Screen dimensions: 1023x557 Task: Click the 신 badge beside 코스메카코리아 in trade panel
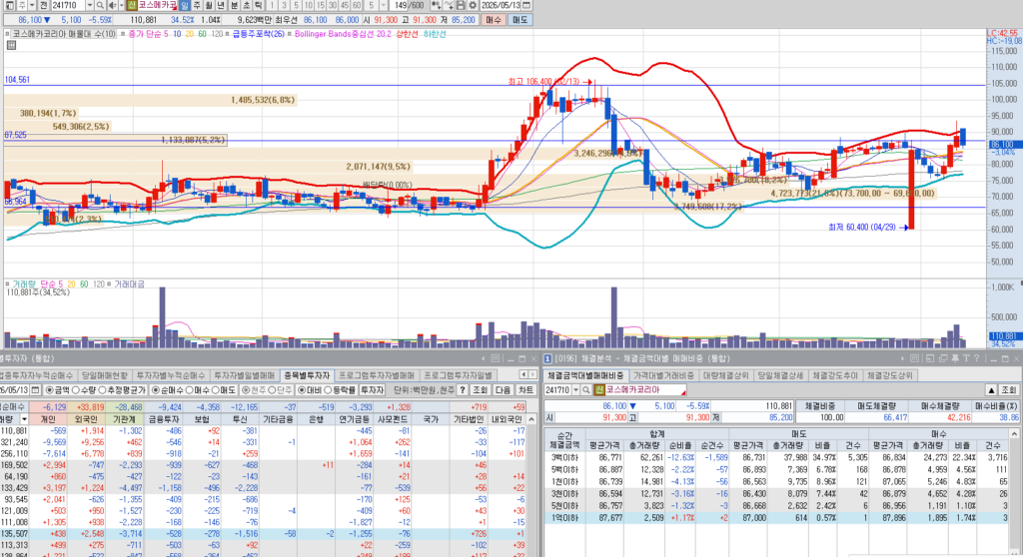[x=599, y=389]
